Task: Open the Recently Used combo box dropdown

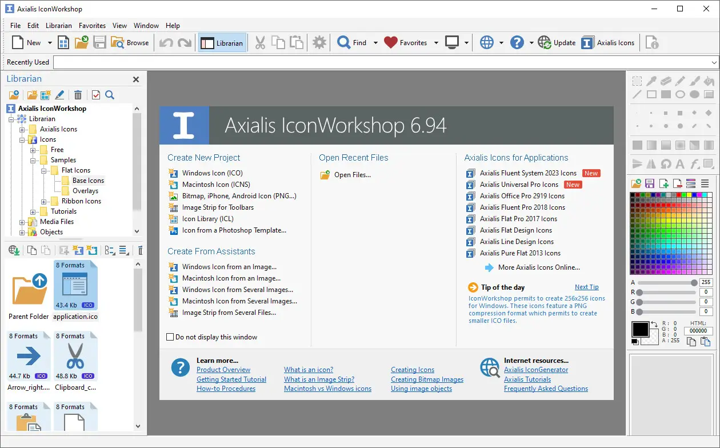Action: coord(714,62)
